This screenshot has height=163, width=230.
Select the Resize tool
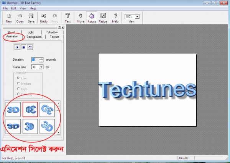(x=103, y=18)
